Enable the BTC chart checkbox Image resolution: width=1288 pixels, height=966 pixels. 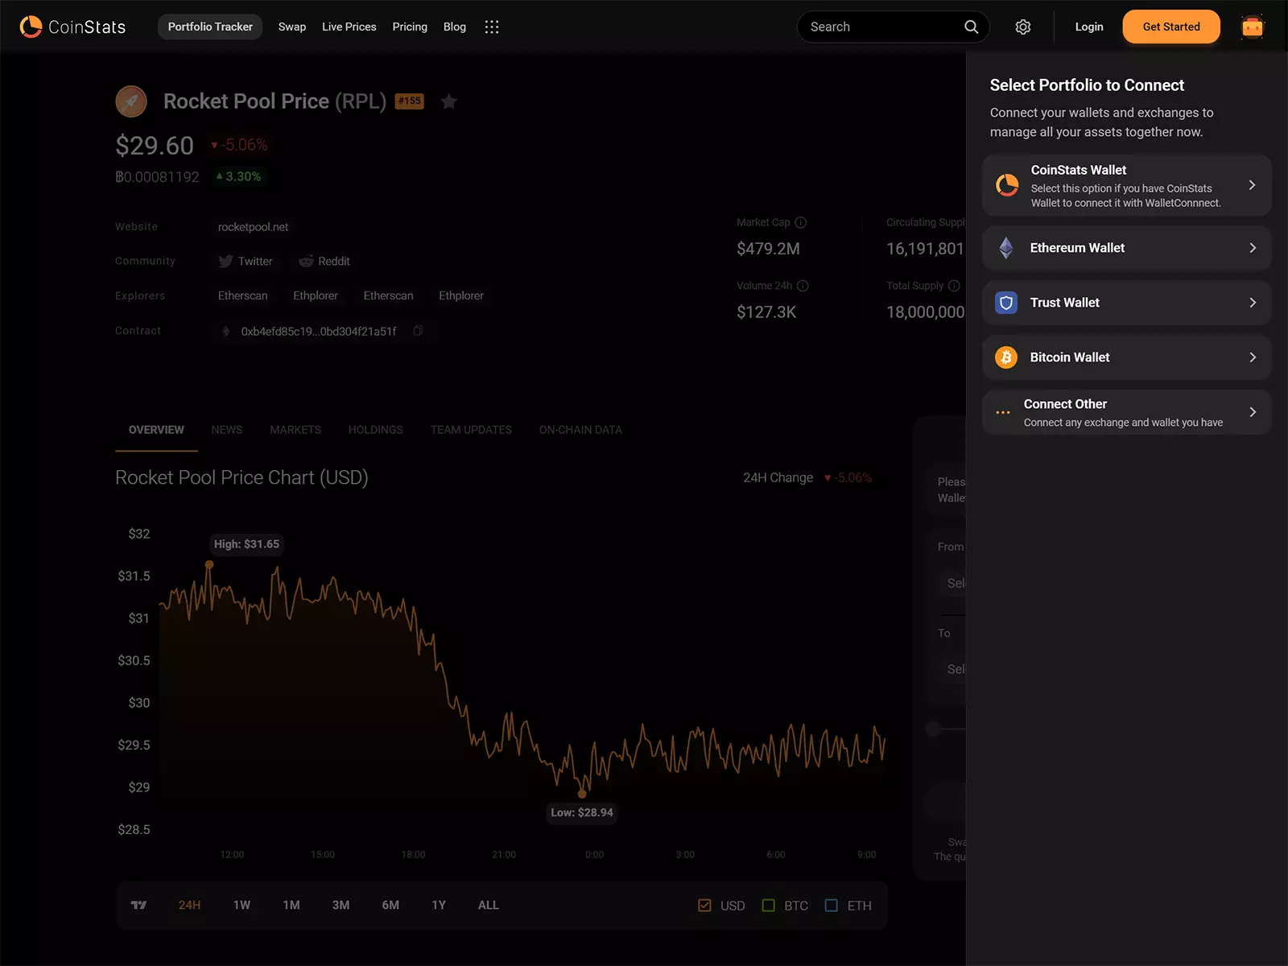pos(769,906)
